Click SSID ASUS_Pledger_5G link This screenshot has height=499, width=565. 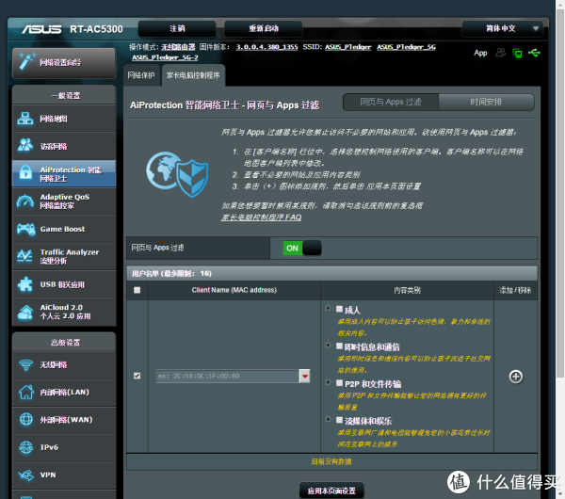tap(406, 47)
